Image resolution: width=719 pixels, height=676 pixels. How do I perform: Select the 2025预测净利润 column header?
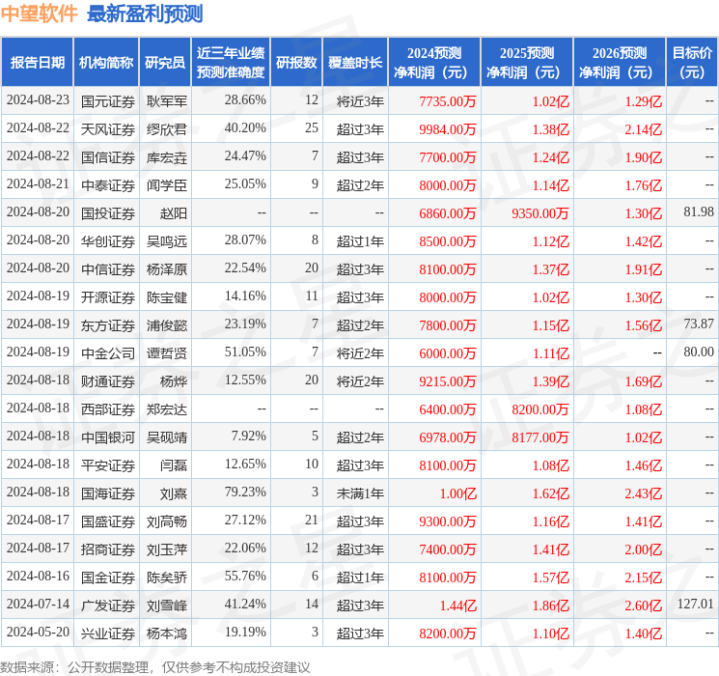(527, 63)
